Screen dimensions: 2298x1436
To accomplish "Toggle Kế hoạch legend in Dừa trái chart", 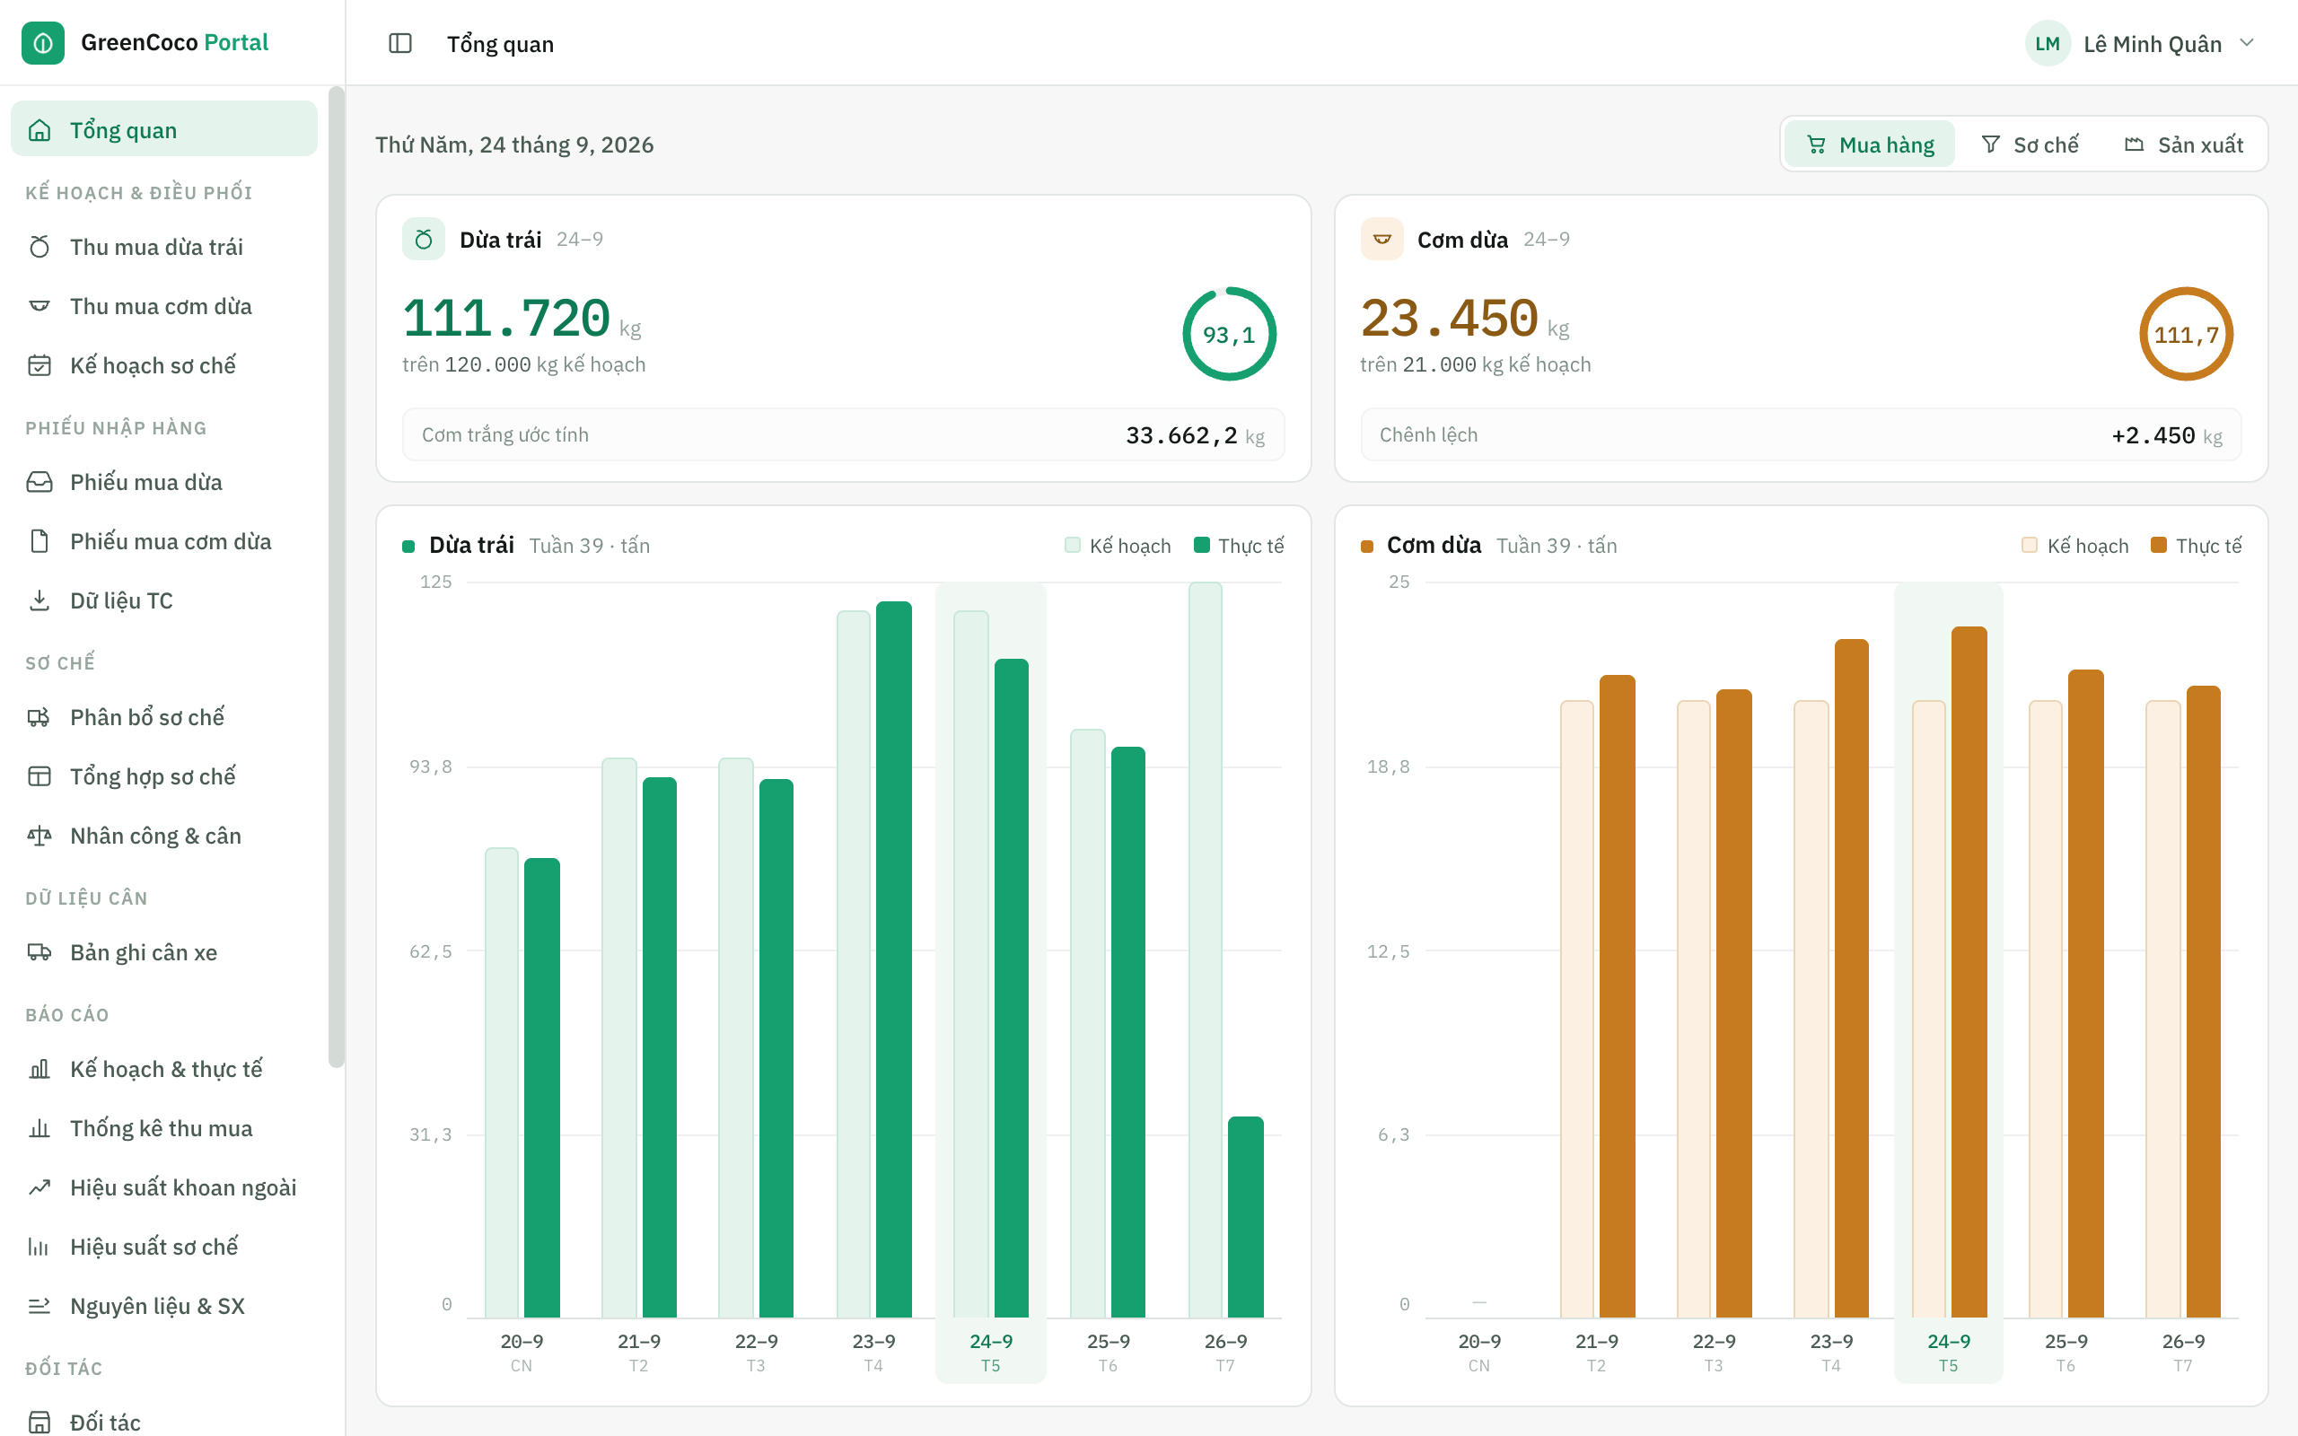I will [x=1118, y=545].
